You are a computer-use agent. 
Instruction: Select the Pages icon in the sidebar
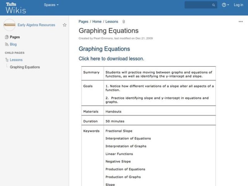pyautogui.click(x=7, y=37)
